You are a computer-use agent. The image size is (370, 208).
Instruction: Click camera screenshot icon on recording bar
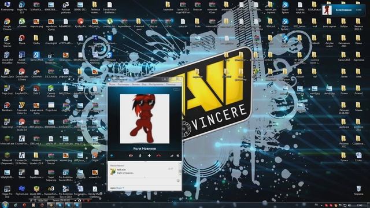pos(80,200)
